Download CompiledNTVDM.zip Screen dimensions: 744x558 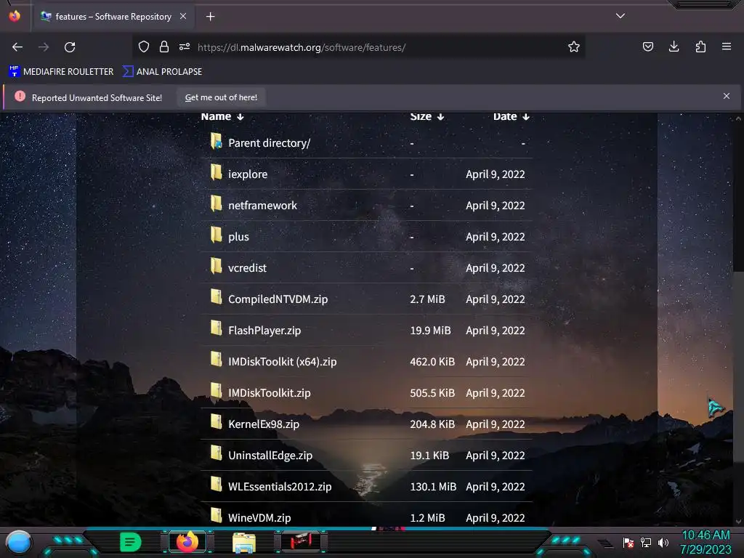(x=278, y=299)
